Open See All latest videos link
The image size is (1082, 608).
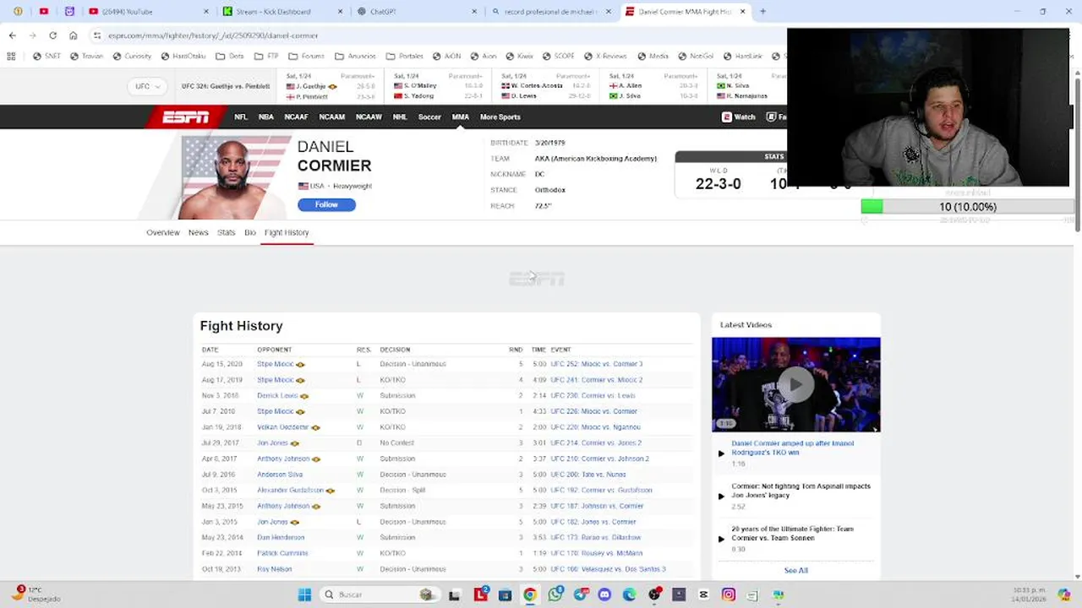795,571
